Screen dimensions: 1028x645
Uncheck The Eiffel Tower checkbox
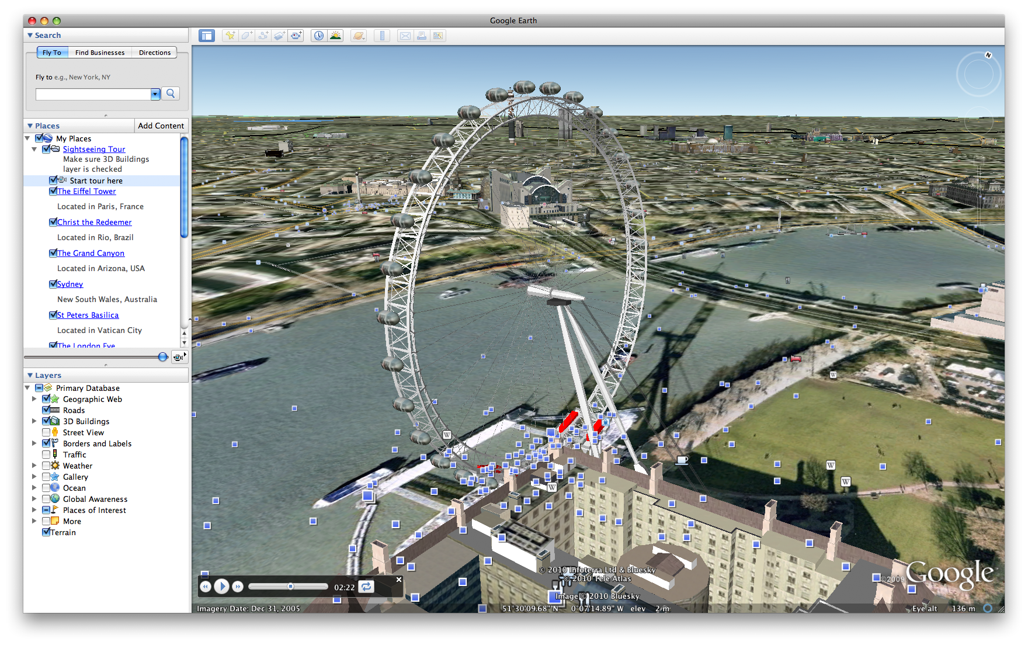coord(53,191)
